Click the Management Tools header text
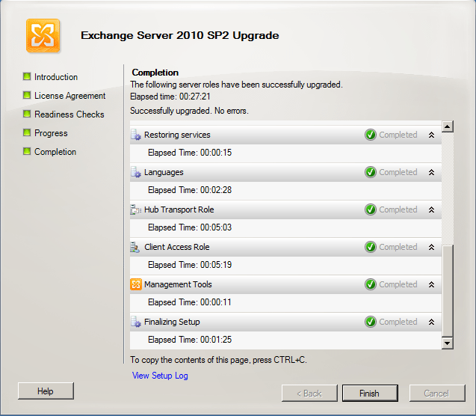The image size is (476, 416). pyautogui.click(x=178, y=284)
